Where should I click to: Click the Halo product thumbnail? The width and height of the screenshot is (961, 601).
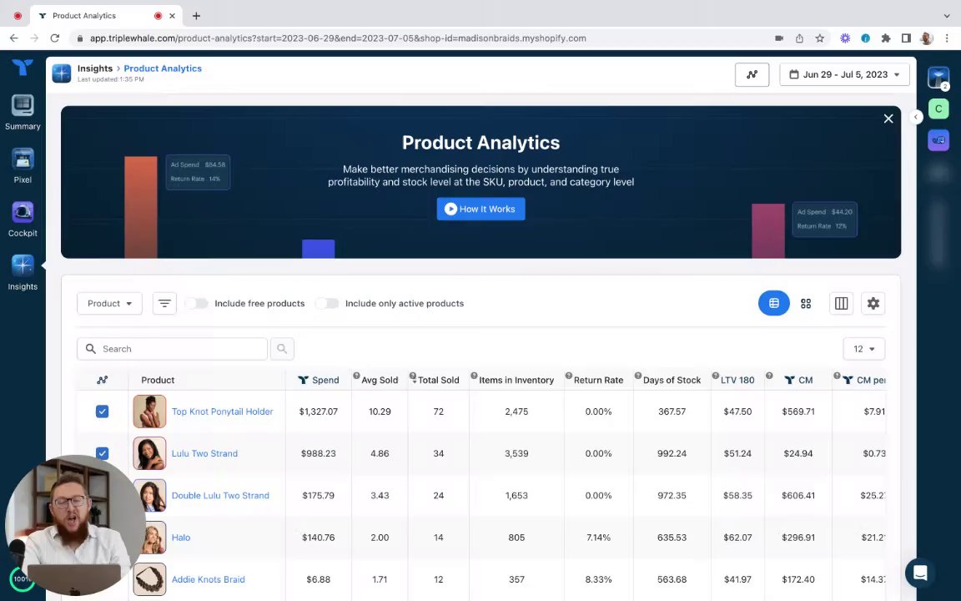tap(153, 538)
